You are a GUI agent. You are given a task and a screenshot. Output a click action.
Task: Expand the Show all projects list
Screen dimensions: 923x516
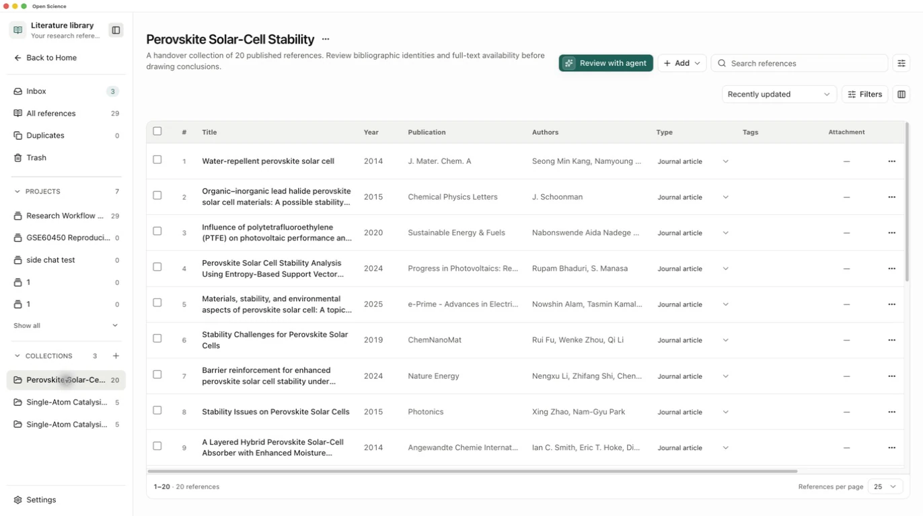pos(66,326)
